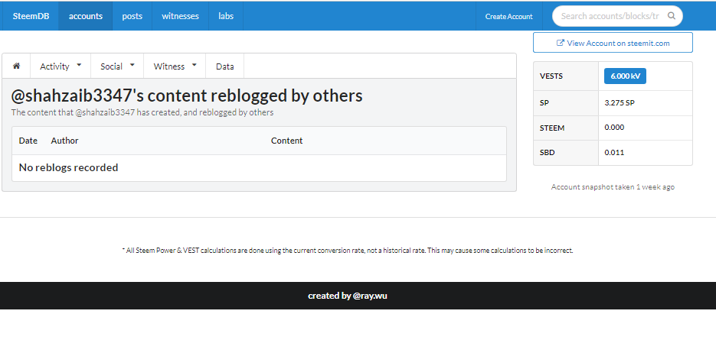Click the STEEM row label

(552, 128)
